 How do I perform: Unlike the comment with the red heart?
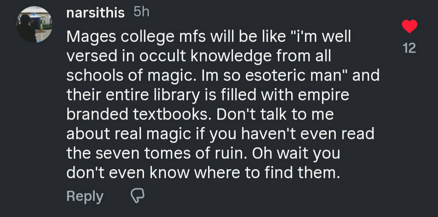pos(410,26)
